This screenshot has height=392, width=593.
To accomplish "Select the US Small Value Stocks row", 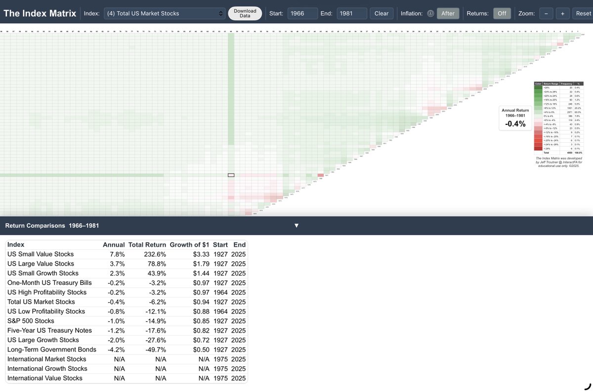I will 127,254.
